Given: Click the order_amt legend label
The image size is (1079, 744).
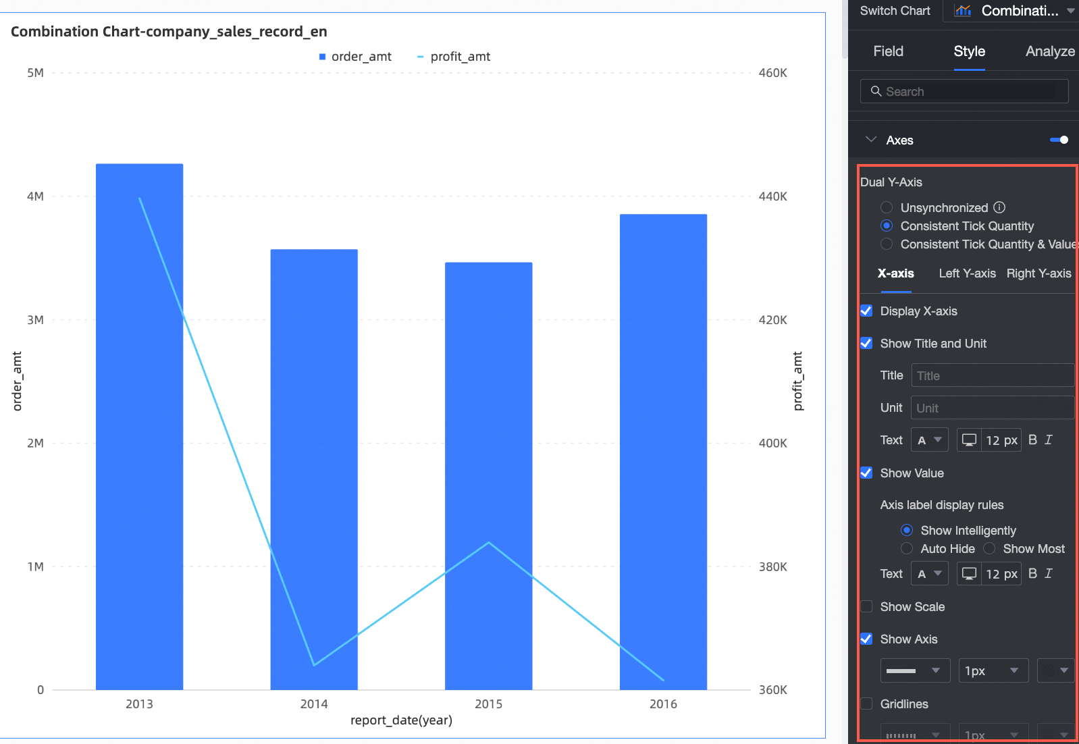Looking at the screenshot, I should tap(361, 57).
